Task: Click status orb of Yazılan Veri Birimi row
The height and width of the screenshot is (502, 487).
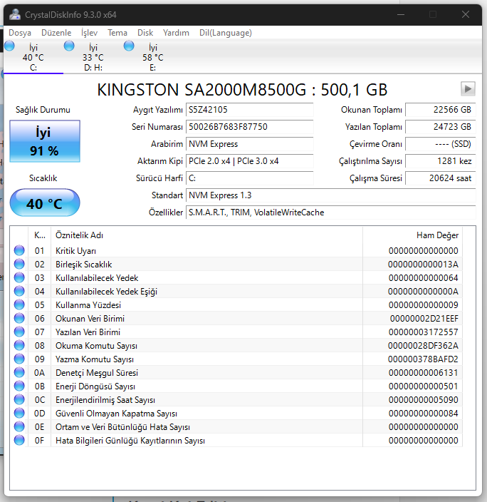Action: coord(19,332)
